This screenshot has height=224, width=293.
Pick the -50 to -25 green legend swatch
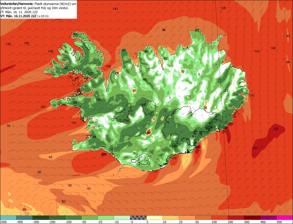pos(89,218)
